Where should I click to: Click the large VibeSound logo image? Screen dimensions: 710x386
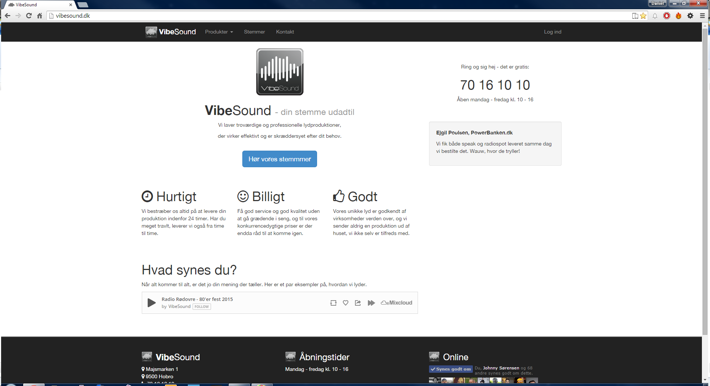click(280, 72)
